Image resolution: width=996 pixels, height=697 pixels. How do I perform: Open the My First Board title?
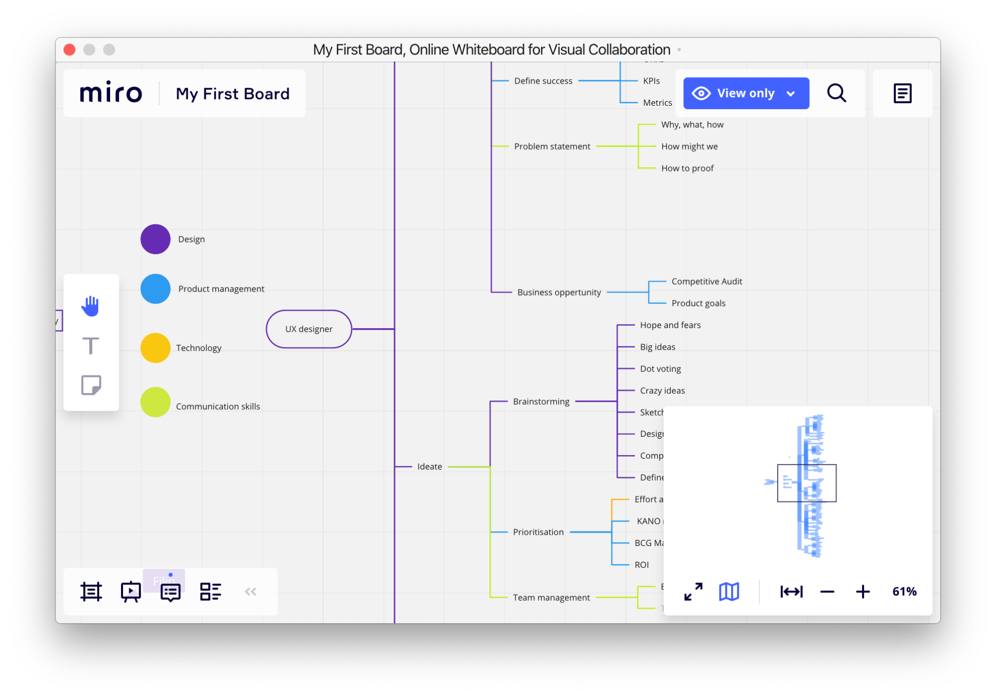point(232,94)
